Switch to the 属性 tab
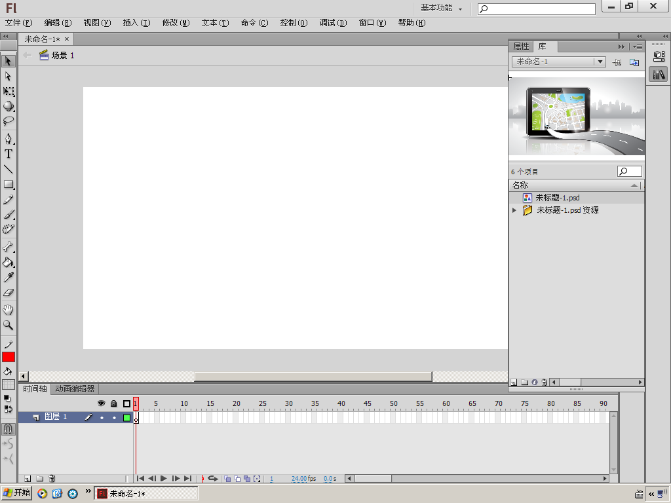The width and height of the screenshot is (671, 503). coord(521,47)
